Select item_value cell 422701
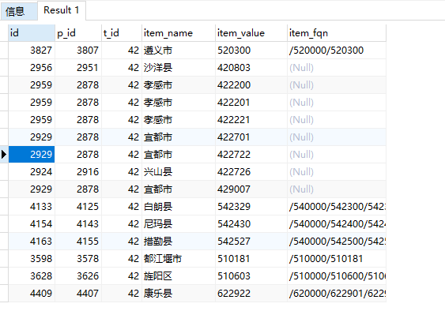Viewport: 445px width, 311px height. pos(251,137)
